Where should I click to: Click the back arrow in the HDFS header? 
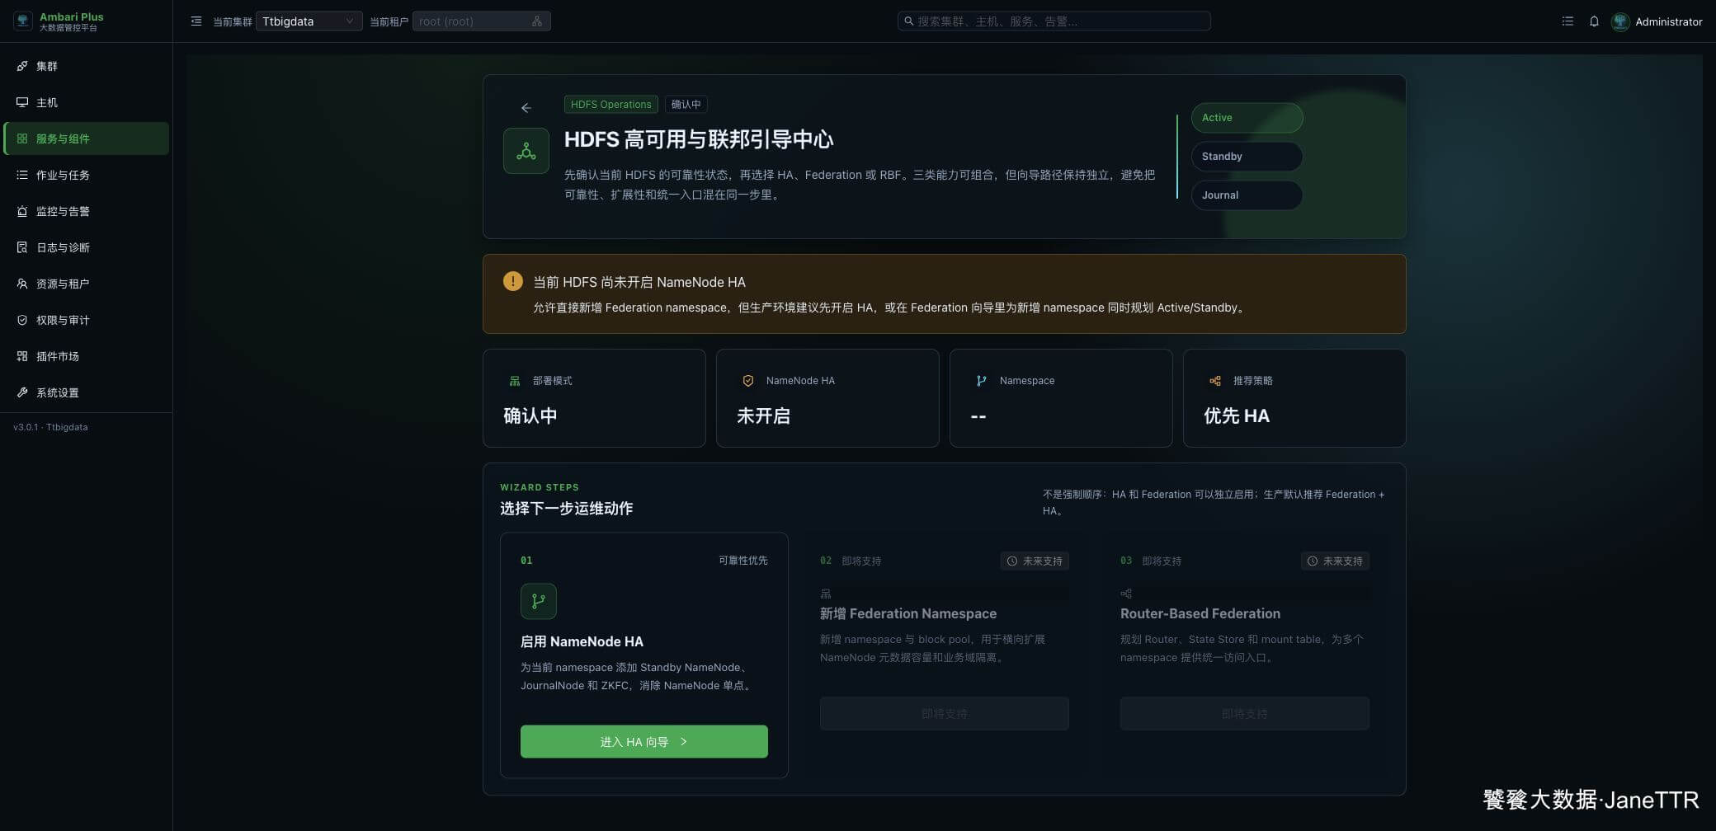(526, 108)
